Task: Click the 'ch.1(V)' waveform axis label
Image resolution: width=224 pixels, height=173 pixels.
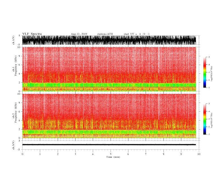Action: (14, 40)
